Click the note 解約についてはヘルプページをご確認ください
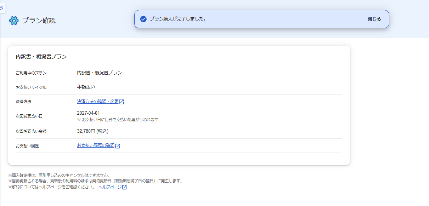This screenshot has width=429, height=206. pos(52,187)
